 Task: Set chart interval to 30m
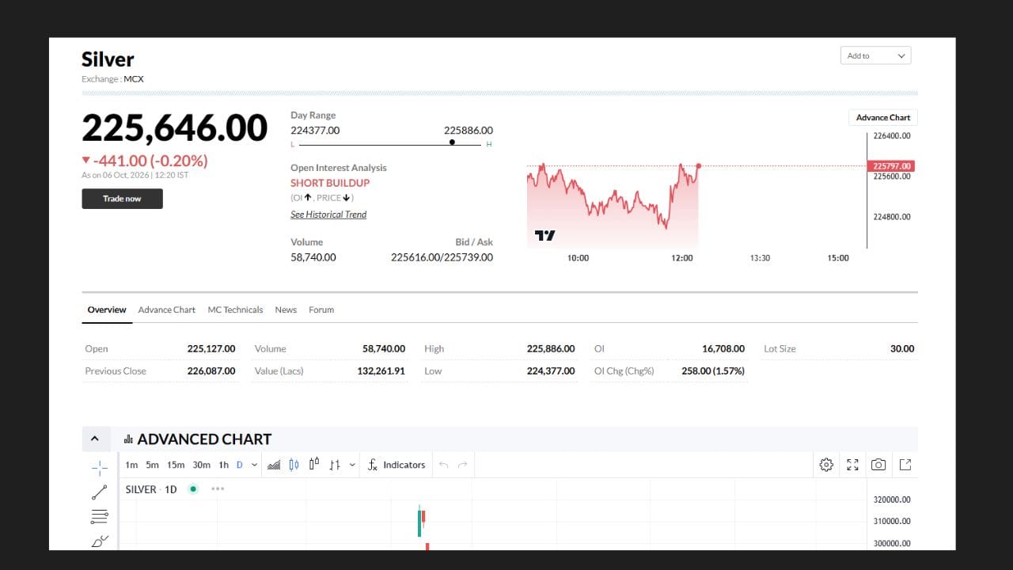(x=201, y=465)
